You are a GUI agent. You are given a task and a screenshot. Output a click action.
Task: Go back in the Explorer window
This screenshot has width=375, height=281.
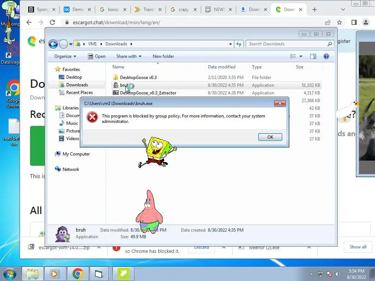[53, 44]
